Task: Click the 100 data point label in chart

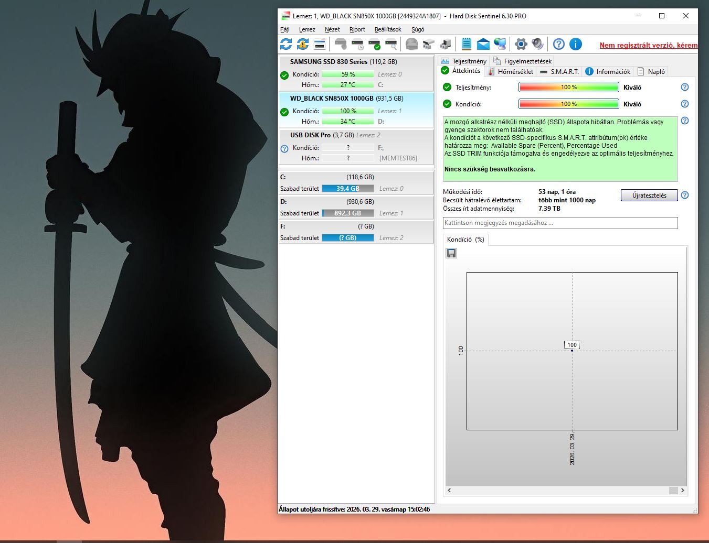Action: point(572,345)
